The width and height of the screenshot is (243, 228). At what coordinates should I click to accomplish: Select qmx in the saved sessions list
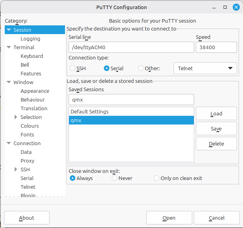coord(131,120)
